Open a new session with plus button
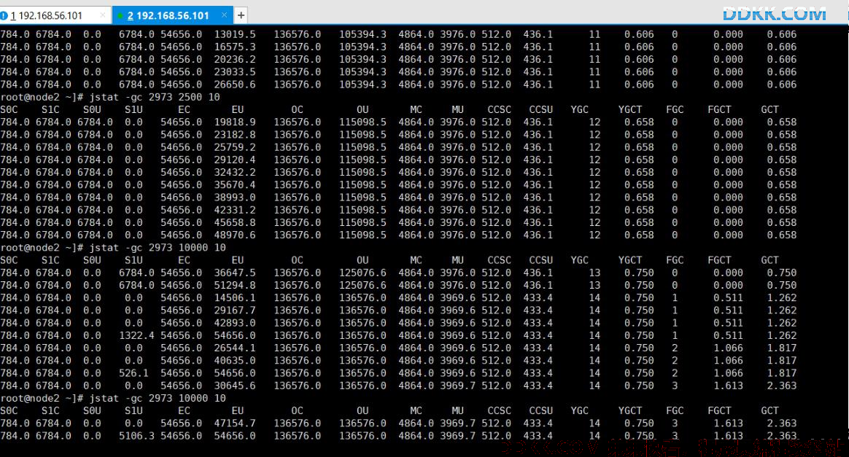This screenshot has width=849, height=457. coord(241,16)
